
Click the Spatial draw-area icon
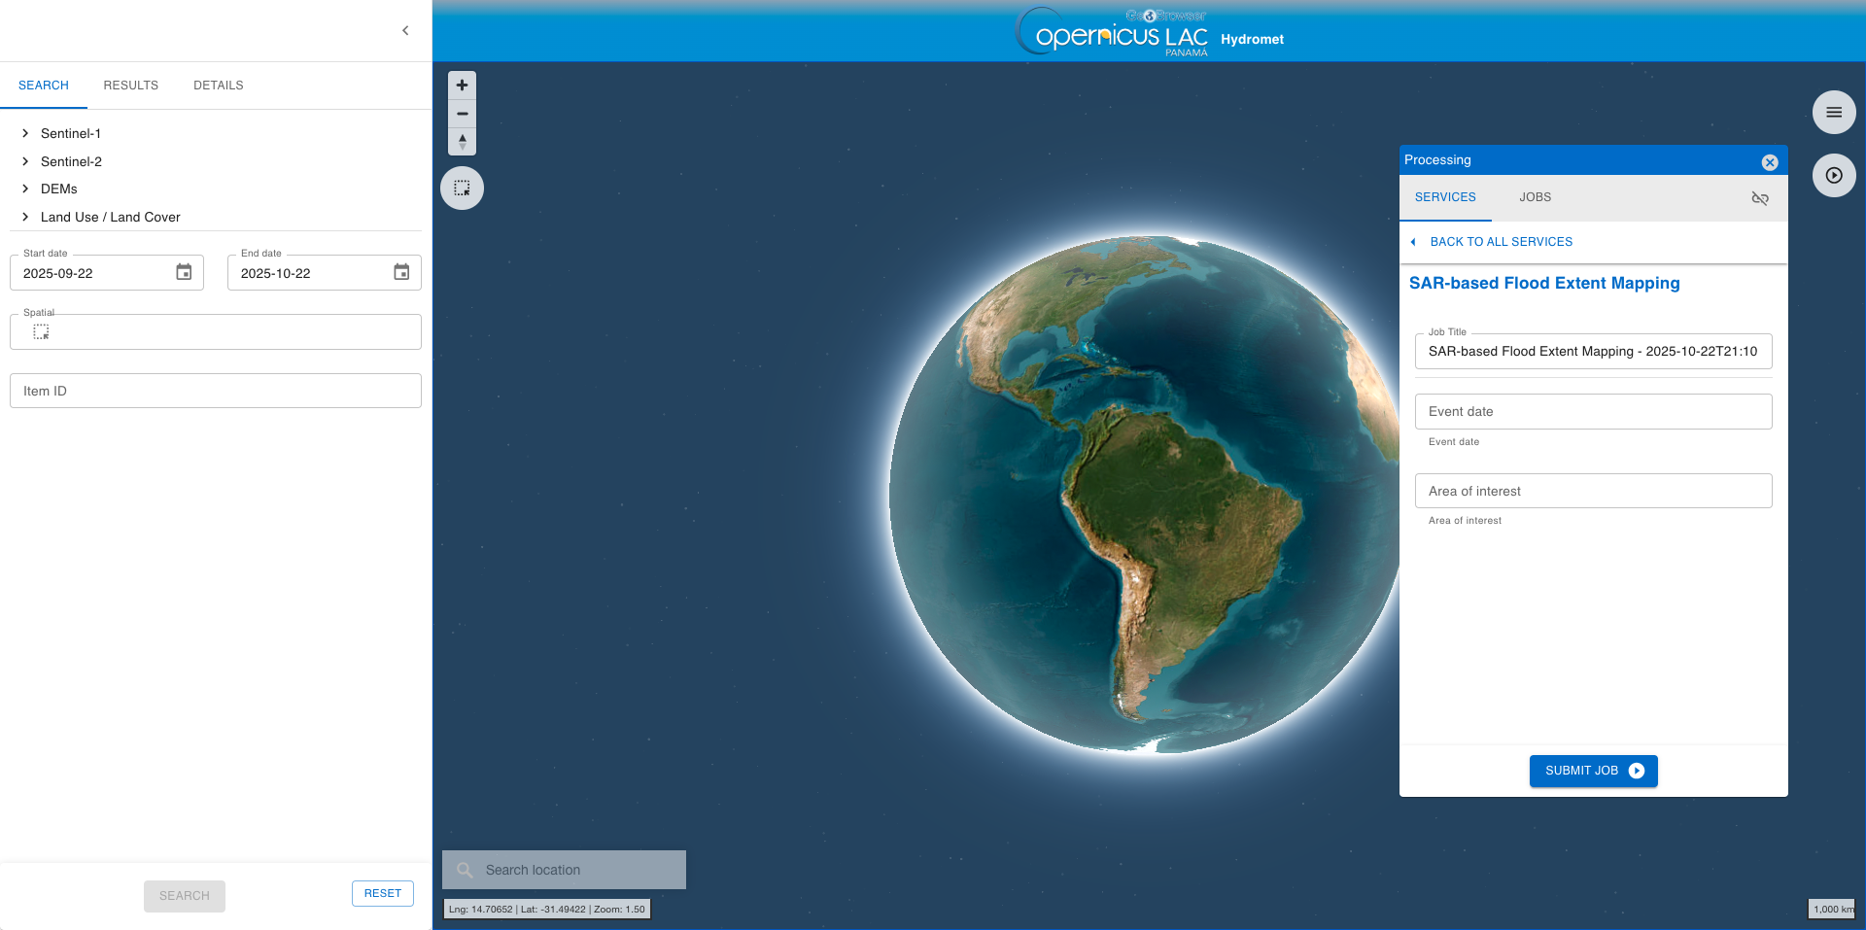point(41,332)
